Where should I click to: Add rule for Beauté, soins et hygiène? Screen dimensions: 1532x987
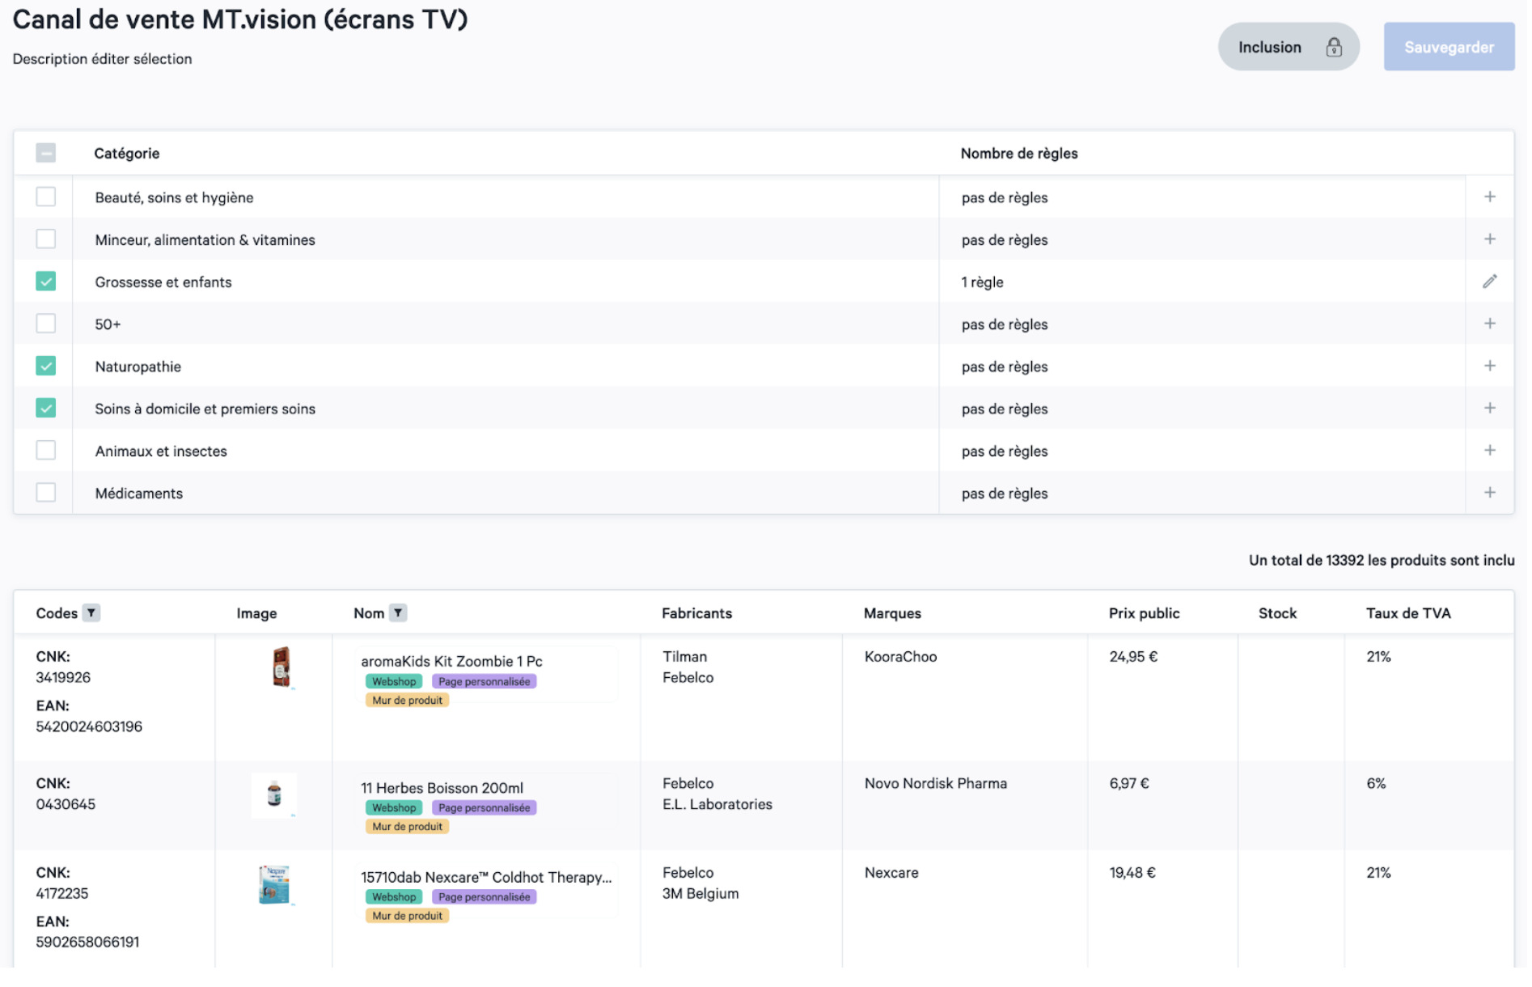(1489, 197)
